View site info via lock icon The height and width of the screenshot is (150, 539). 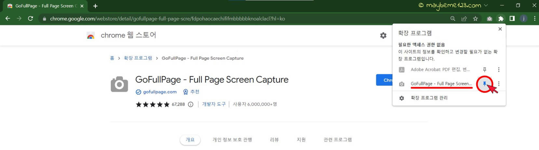[45, 19]
